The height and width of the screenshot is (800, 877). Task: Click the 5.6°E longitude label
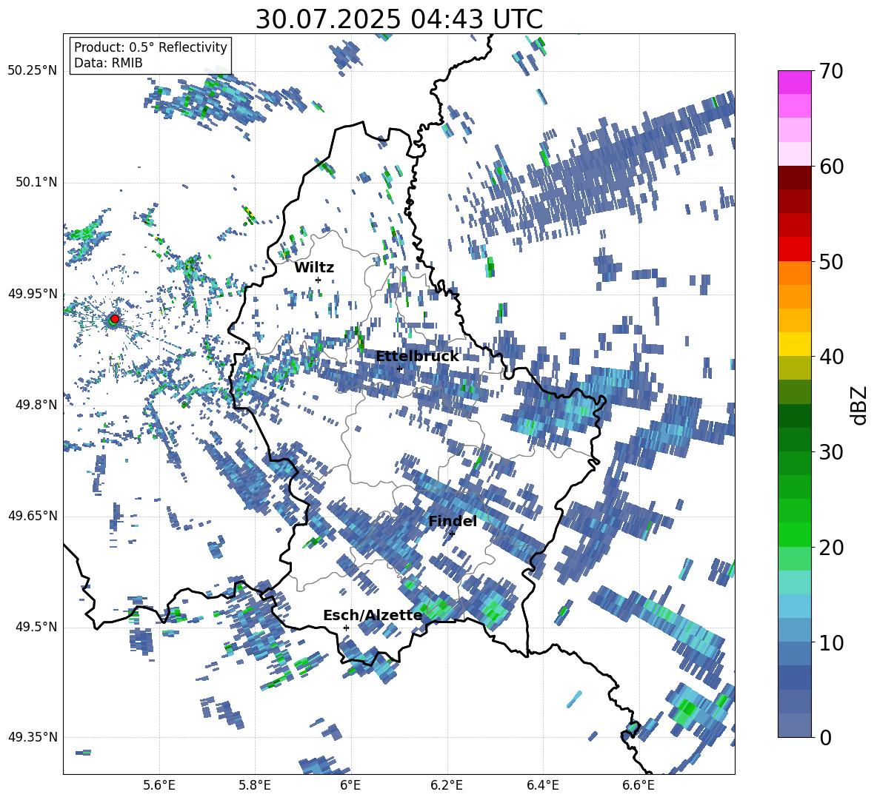click(159, 785)
